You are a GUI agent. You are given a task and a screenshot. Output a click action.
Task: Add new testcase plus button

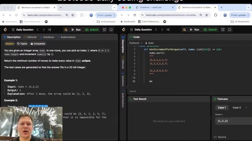246,108
